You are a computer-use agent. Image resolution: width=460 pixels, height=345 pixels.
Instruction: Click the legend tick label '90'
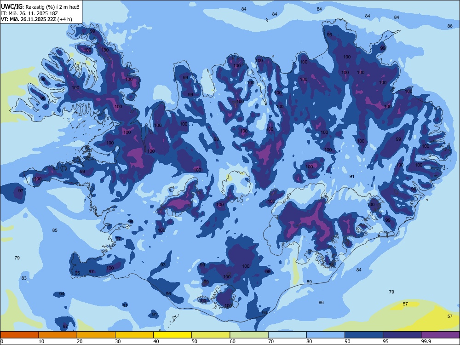coord(347,341)
